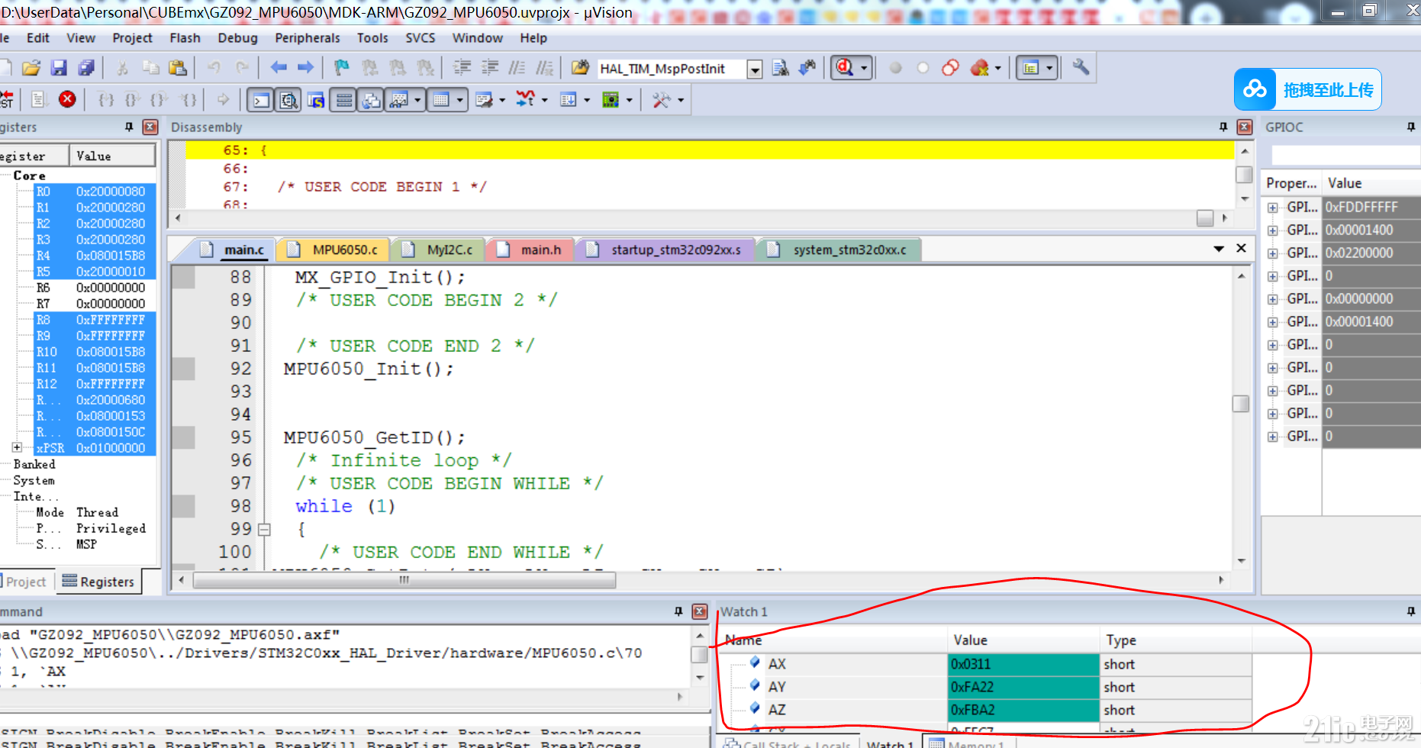Click the editor horizontal scrollbar thumb
The image size is (1421, 748).
pos(404,580)
